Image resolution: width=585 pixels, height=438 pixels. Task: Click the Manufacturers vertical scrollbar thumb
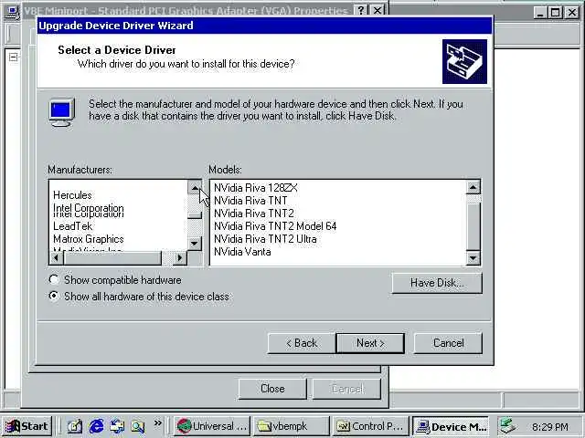pos(195,215)
